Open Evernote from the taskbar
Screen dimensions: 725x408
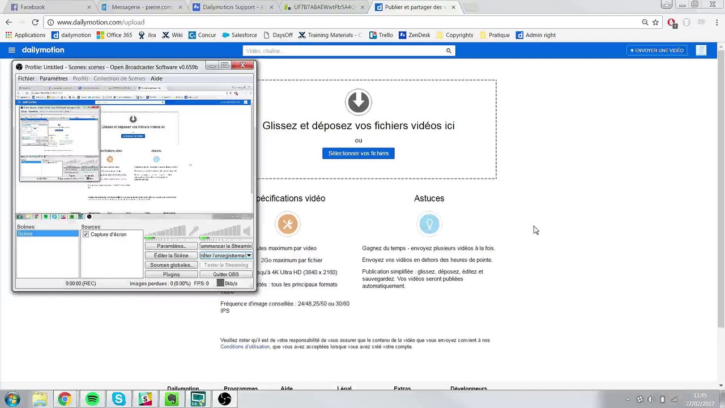coord(172,399)
